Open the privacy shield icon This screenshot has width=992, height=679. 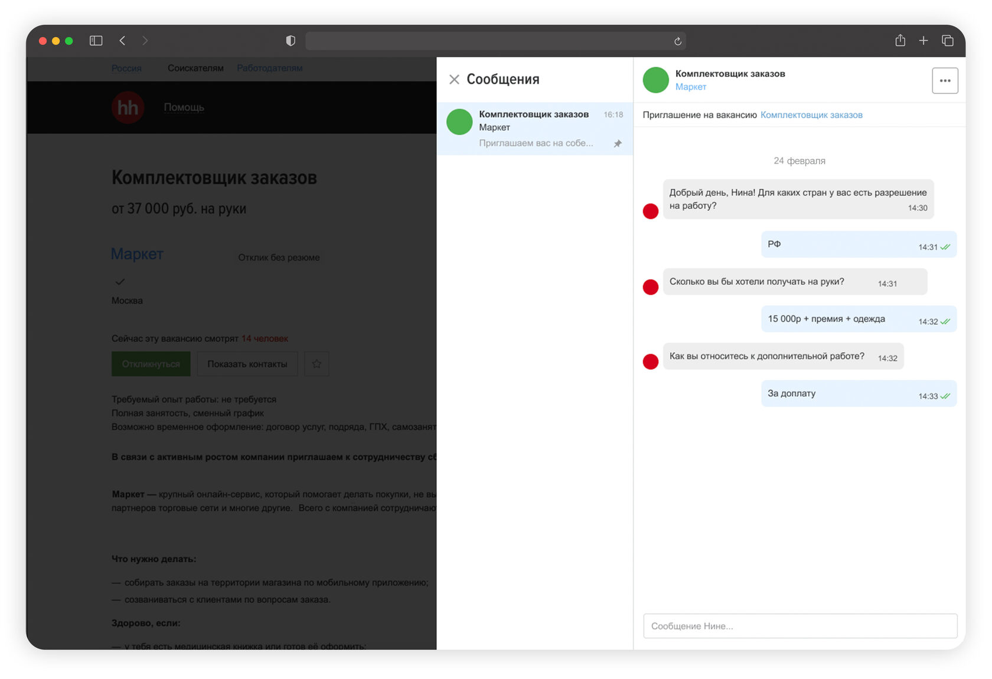(291, 41)
